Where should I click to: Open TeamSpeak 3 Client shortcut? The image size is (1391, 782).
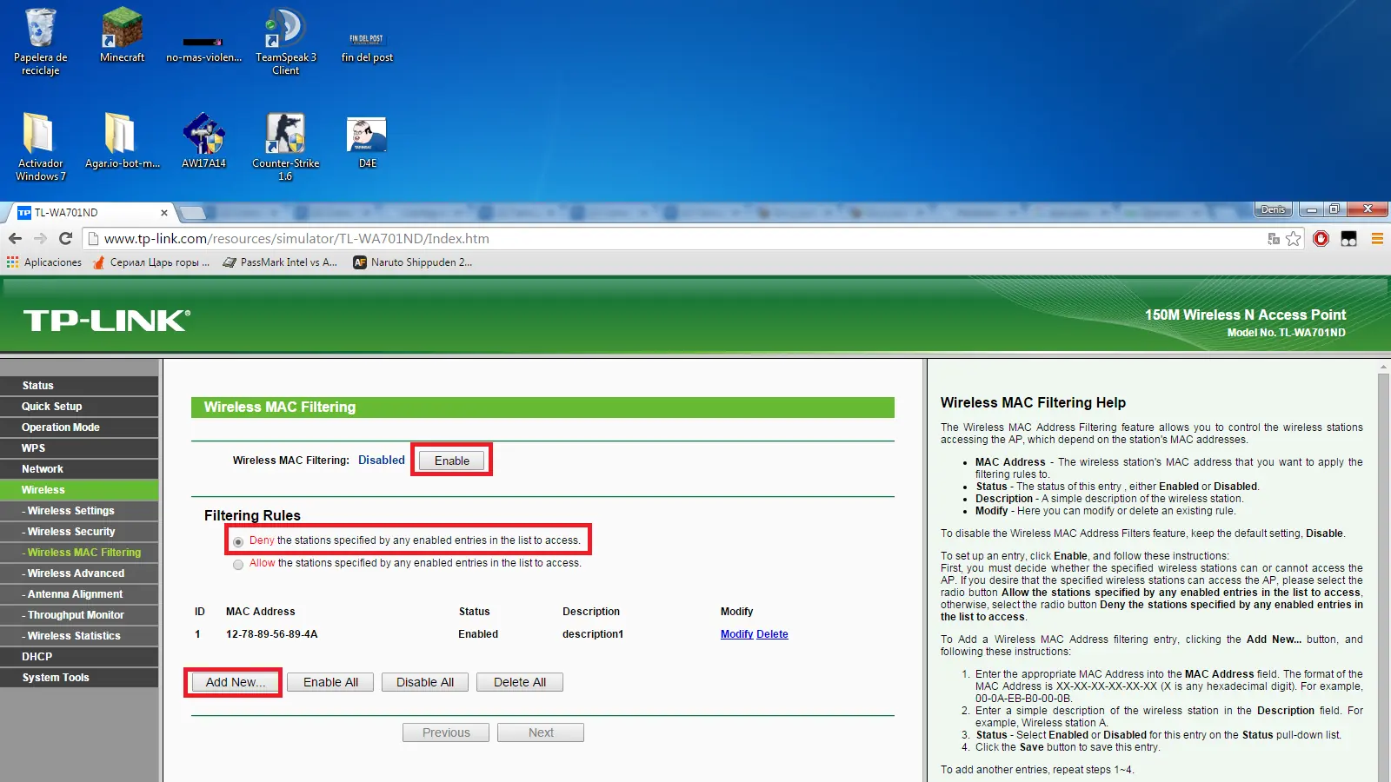(x=285, y=41)
